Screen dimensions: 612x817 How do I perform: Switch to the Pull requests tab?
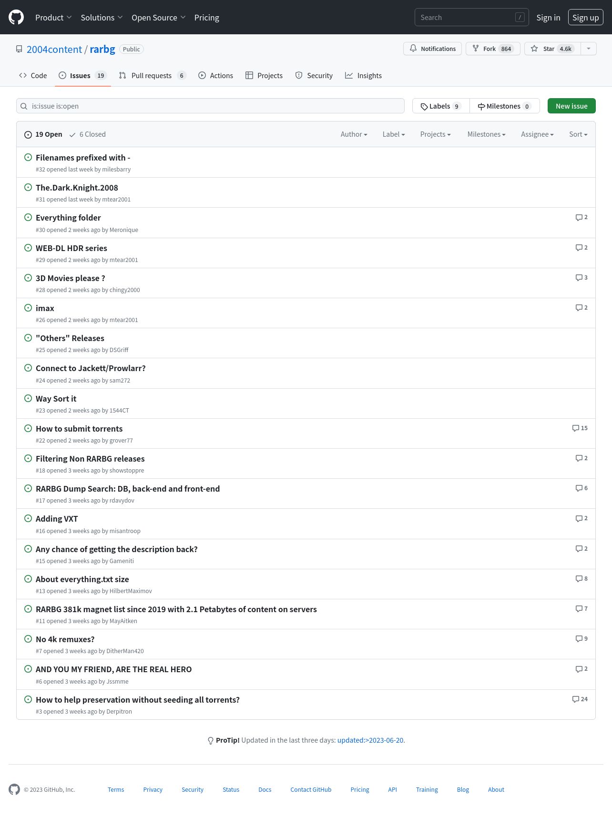tap(152, 75)
